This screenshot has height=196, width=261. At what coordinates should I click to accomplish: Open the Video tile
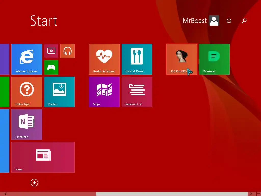tap(51, 51)
